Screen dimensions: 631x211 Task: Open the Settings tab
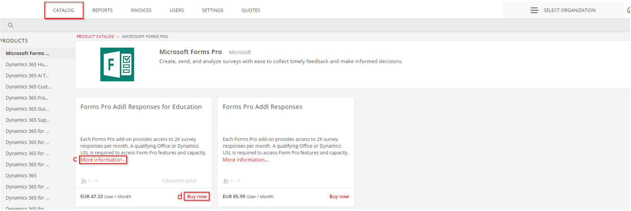[x=213, y=10]
